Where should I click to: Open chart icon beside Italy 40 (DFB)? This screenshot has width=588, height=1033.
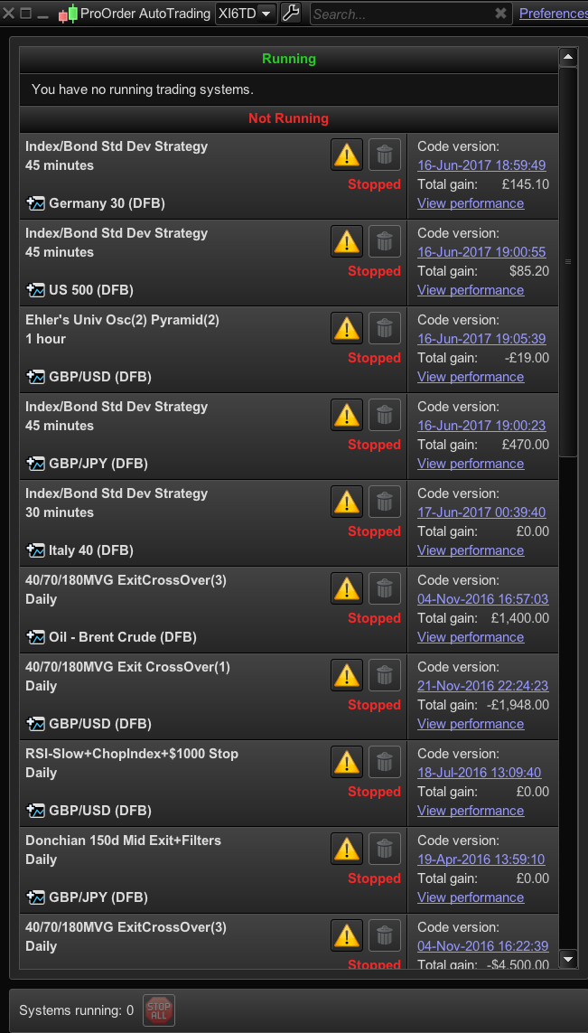[35, 550]
